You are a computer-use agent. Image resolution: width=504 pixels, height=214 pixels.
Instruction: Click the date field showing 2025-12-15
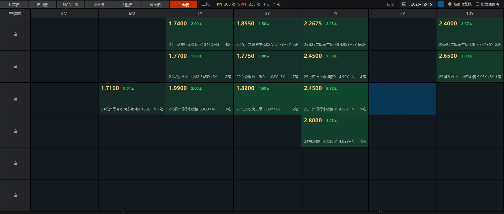pos(421,4)
